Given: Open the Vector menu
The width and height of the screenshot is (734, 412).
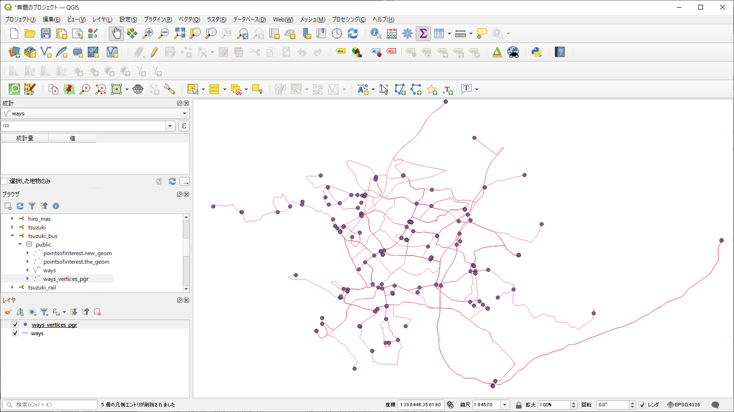Looking at the screenshot, I should coord(189,20).
